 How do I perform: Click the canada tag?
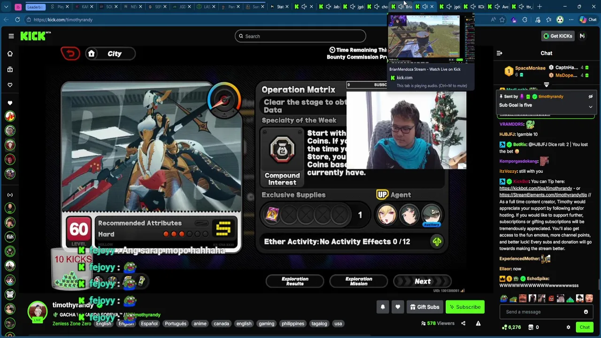pyautogui.click(x=222, y=323)
